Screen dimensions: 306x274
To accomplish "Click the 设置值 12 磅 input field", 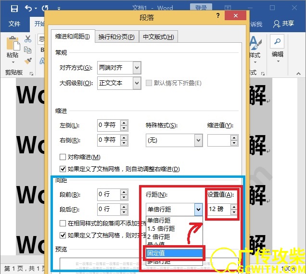I will click(x=219, y=210).
